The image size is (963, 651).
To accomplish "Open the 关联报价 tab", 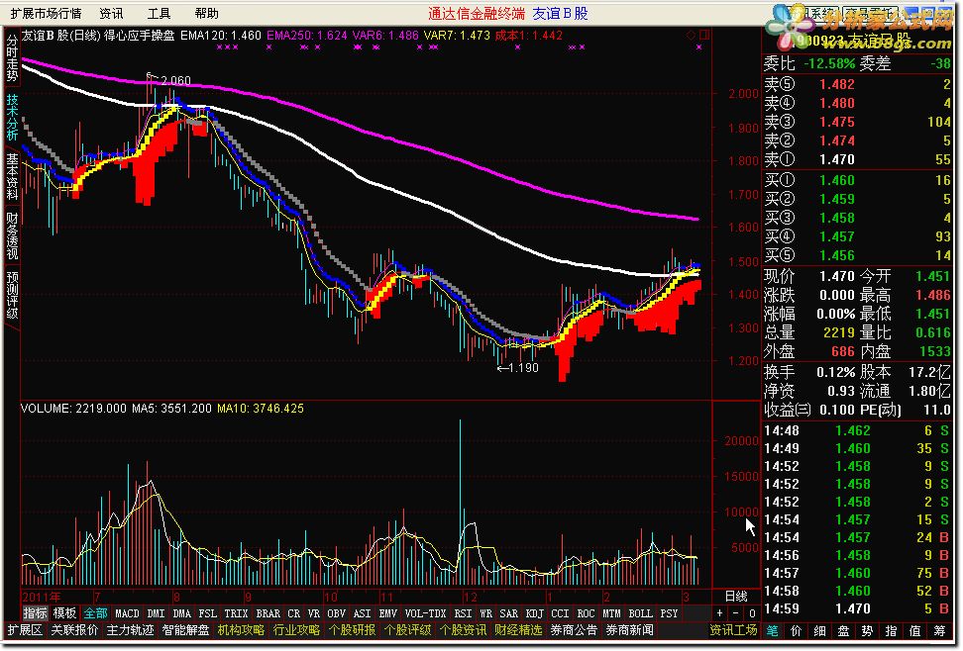I will 74,630.
